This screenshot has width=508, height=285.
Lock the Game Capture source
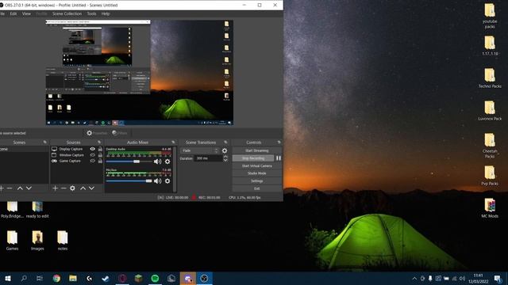pyautogui.click(x=100, y=161)
